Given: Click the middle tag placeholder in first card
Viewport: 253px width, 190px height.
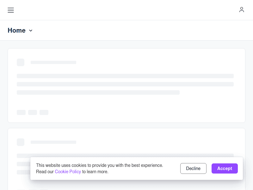Looking at the screenshot, I should point(33,112).
